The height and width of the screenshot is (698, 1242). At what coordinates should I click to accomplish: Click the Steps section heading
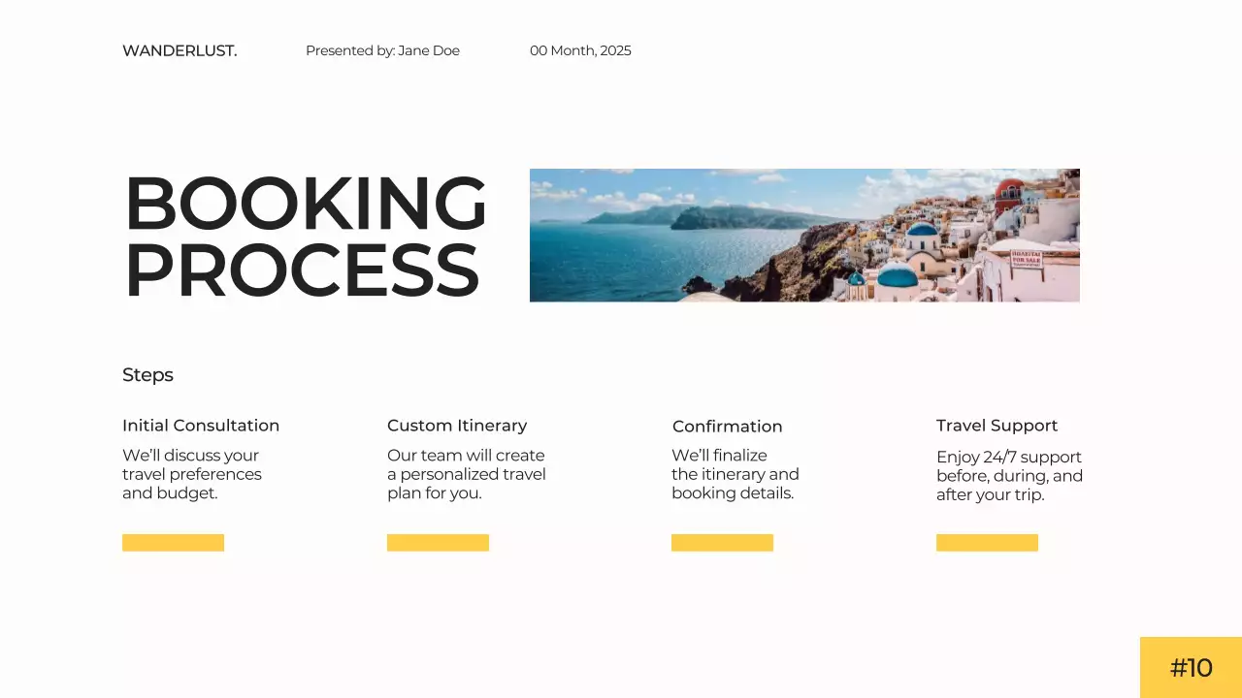(x=147, y=375)
